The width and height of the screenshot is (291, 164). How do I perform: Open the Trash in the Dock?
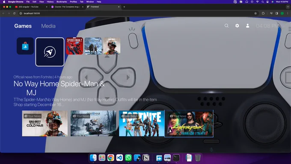coord(198,158)
